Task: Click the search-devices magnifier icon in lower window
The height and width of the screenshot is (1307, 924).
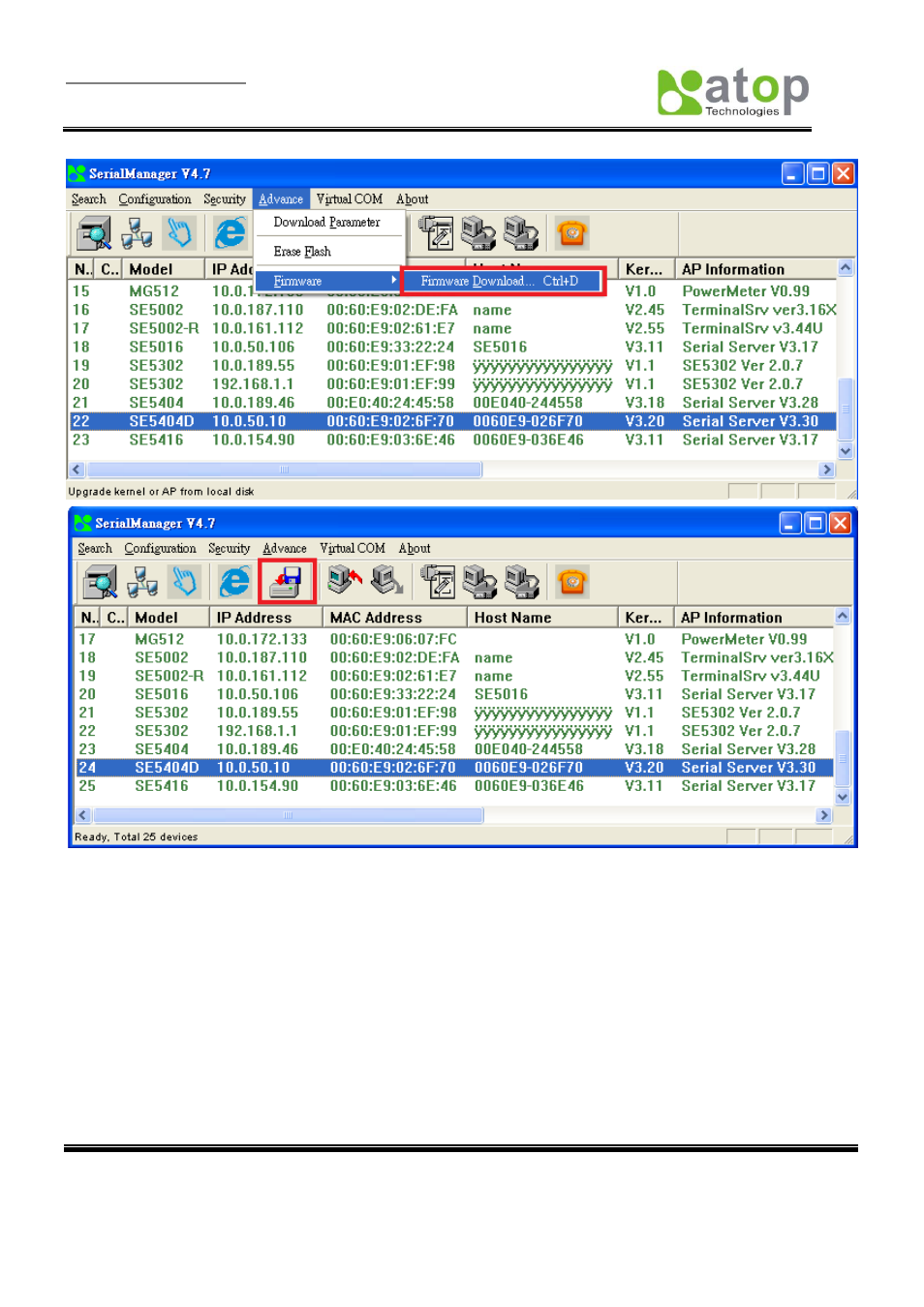Action: 100,582
